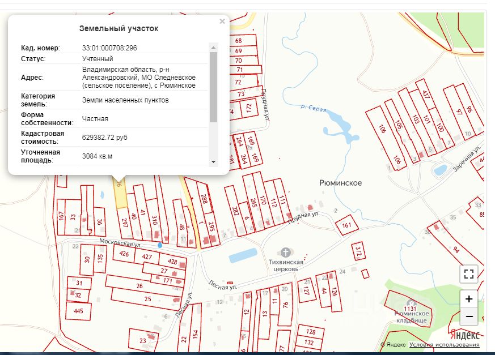Click the popup scrollbar down arrow
Screen dimensions: 495x355
coord(213,162)
